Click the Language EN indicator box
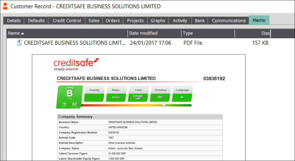 (x=182, y=94)
